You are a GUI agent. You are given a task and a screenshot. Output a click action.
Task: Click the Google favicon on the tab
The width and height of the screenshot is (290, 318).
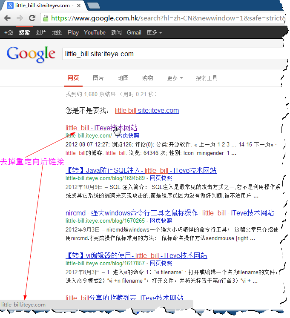(10, 5)
